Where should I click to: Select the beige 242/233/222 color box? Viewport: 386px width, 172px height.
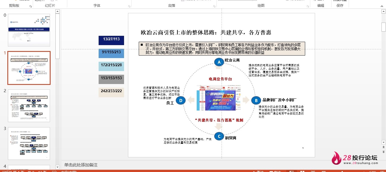pyautogui.click(x=111, y=92)
